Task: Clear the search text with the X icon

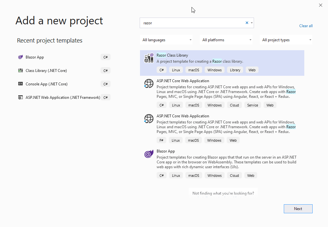Action: [x=247, y=23]
